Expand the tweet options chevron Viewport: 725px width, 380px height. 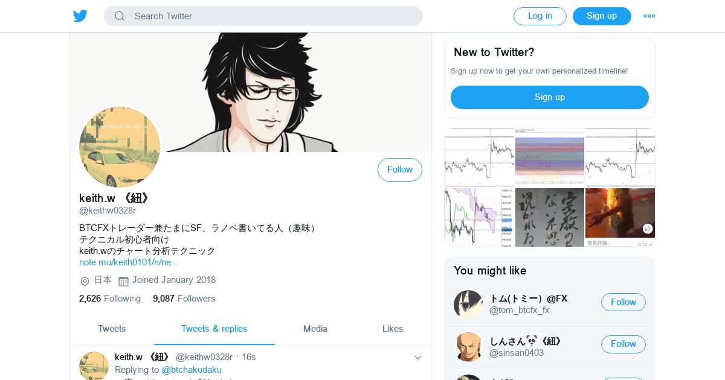(x=417, y=358)
